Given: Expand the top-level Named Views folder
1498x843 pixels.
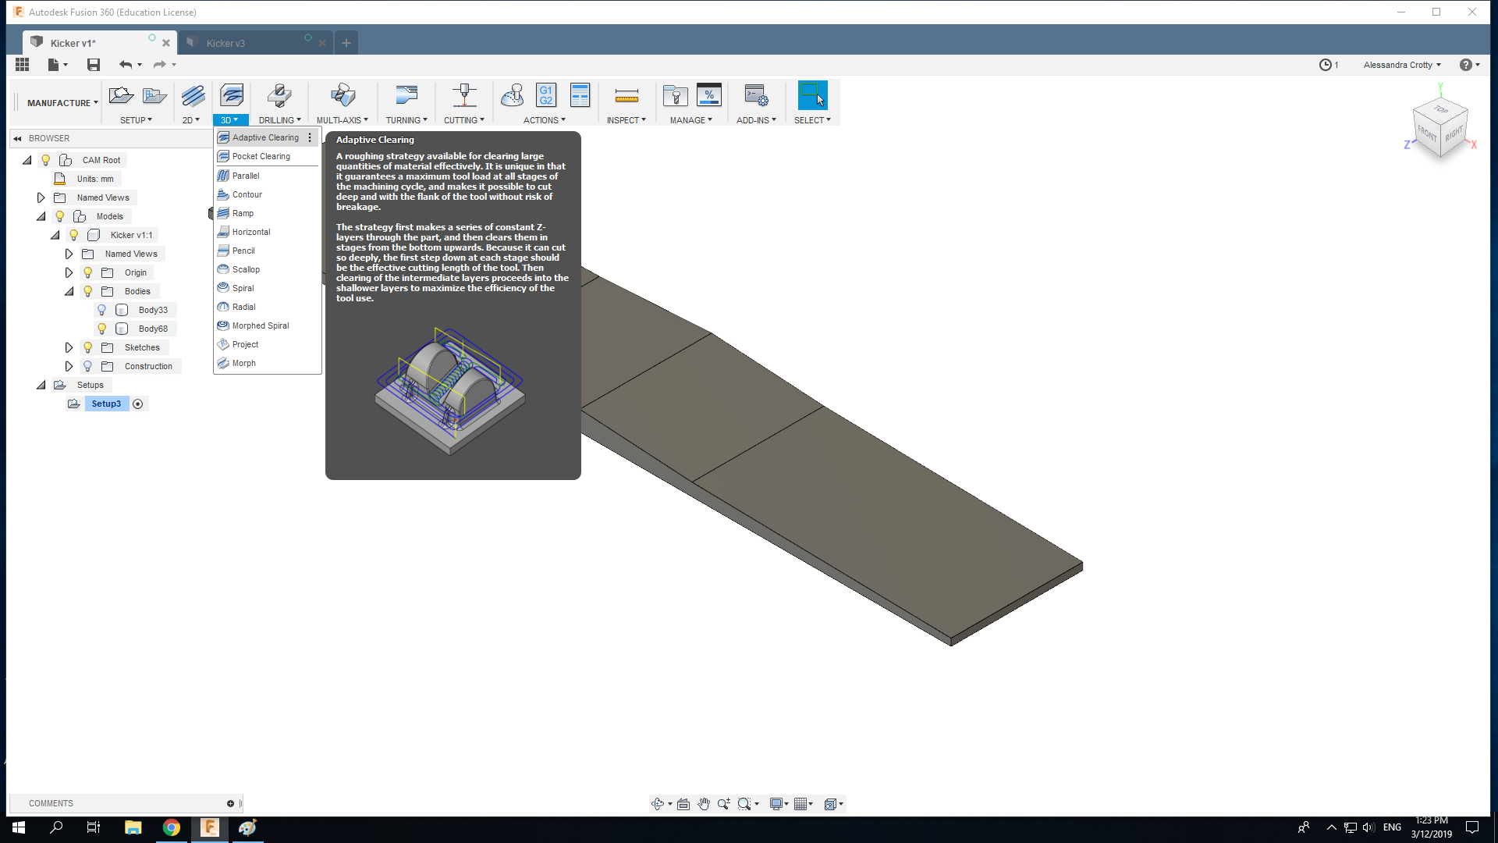Looking at the screenshot, I should 41,197.
